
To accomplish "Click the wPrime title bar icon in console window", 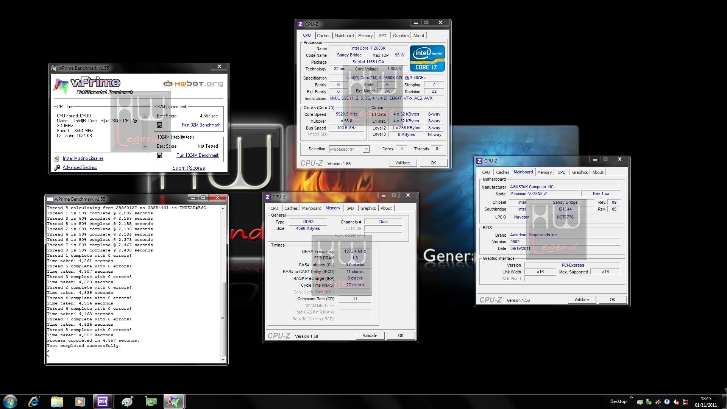I will (50, 199).
